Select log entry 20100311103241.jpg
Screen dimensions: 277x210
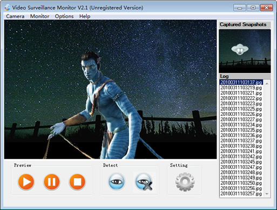coord(241,151)
